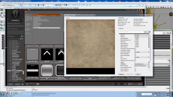Switch to the Actor Classes tab
This screenshot has height=97, width=173.
pos(17,8)
